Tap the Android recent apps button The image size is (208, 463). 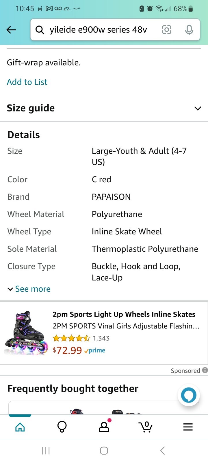[x=46, y=451]
